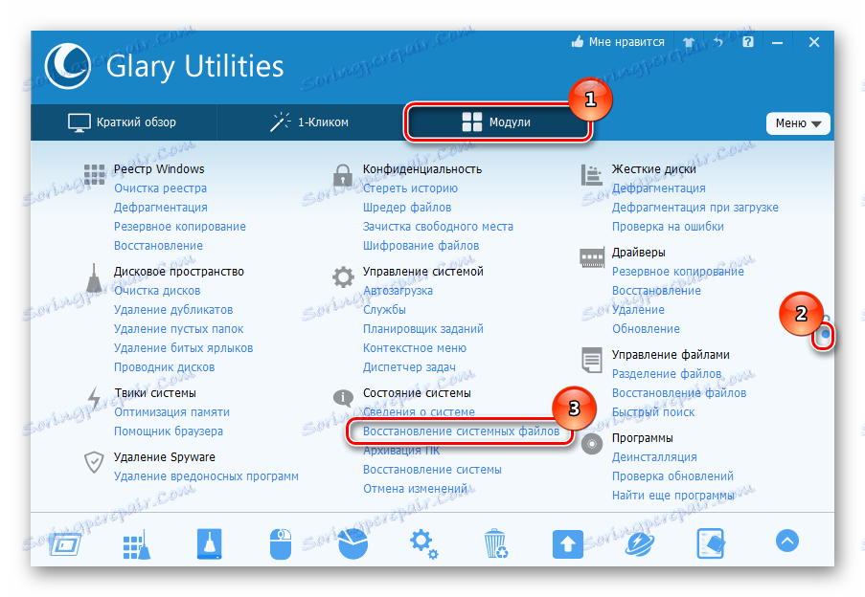Click registry broom icon in bottom toolbar
The width and height of the screenshot is (865, 597).
[136, 544]
